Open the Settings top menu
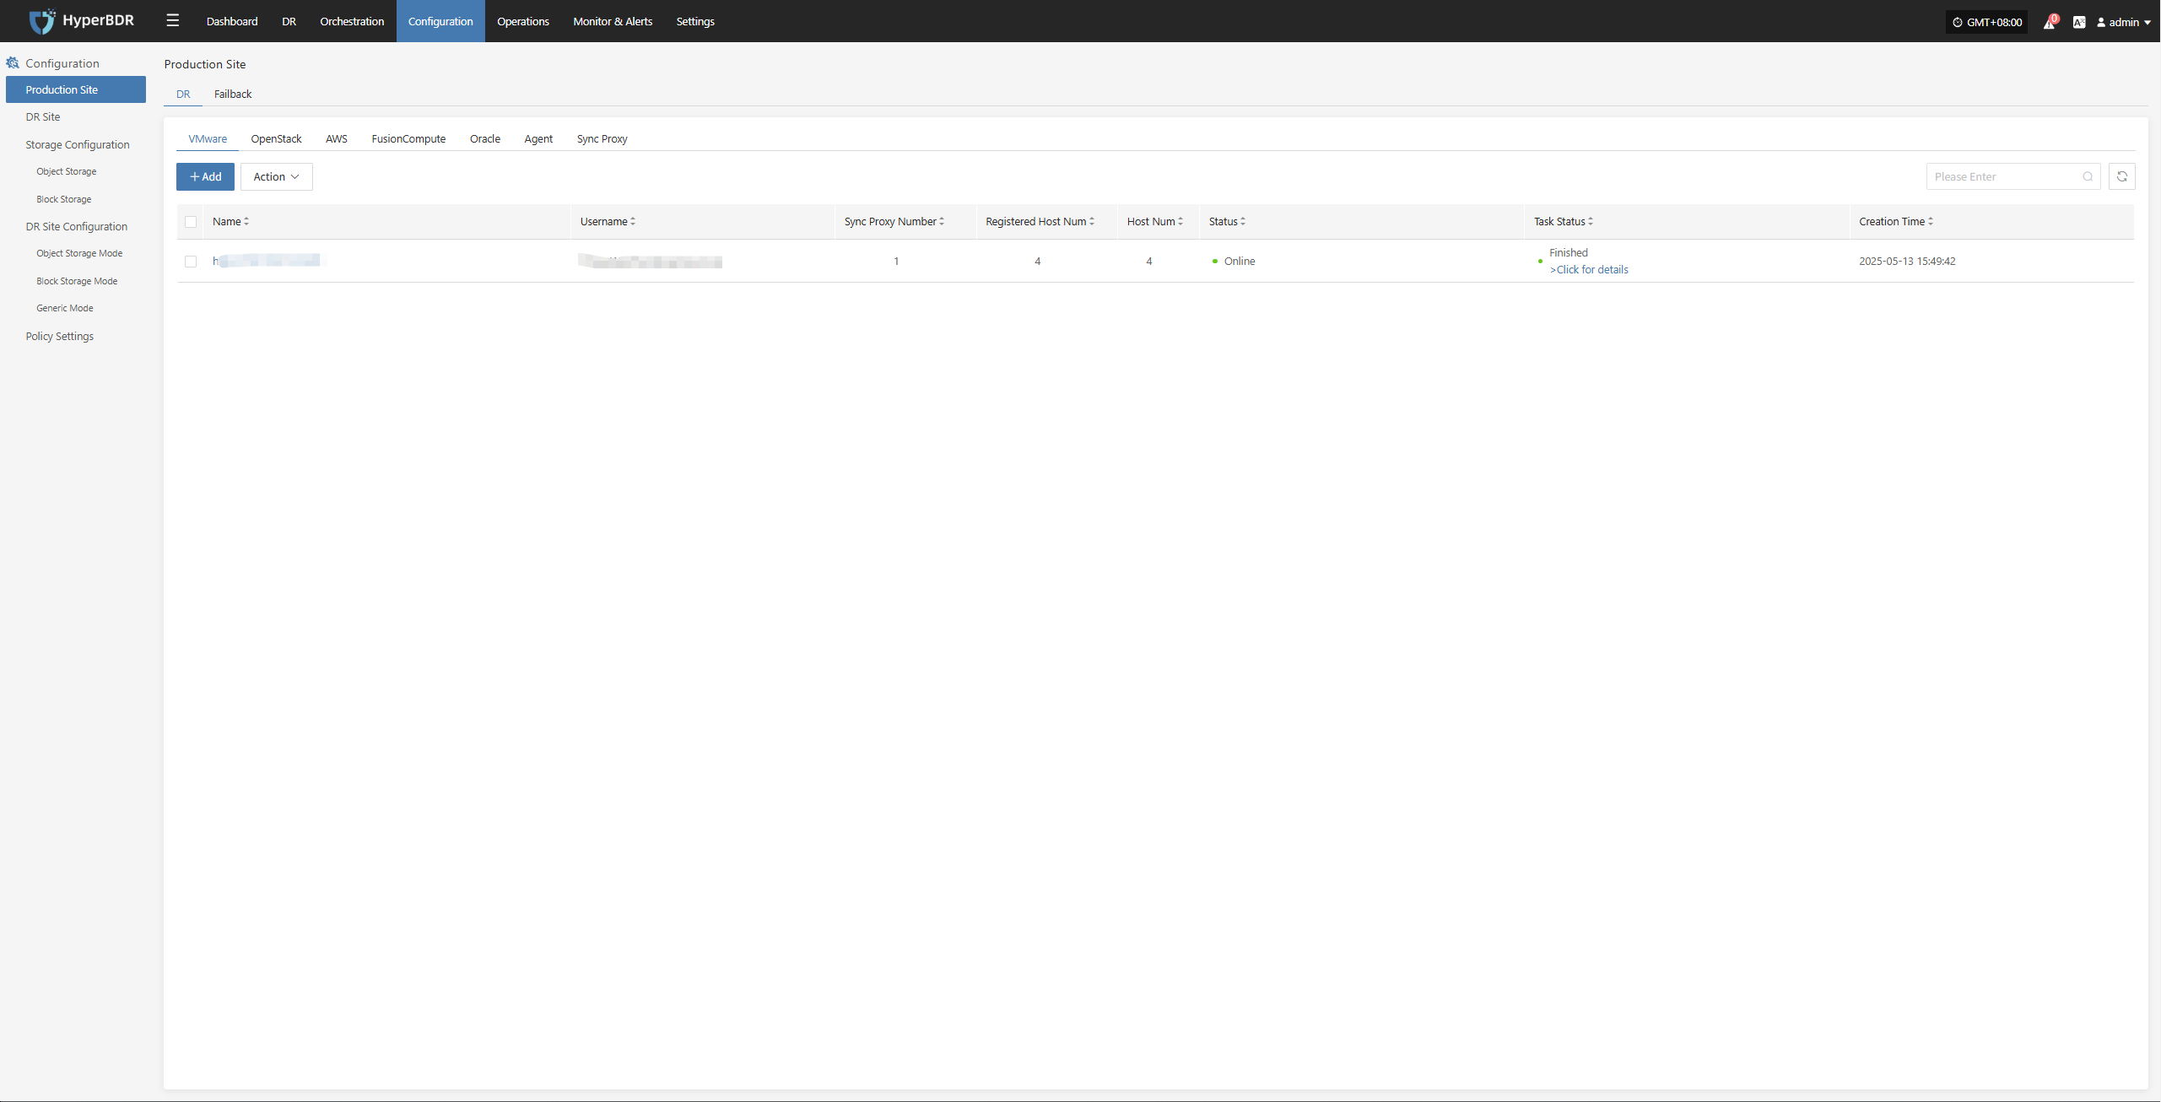This screenshot has width=2161, height=1102. tap(695, 21)
